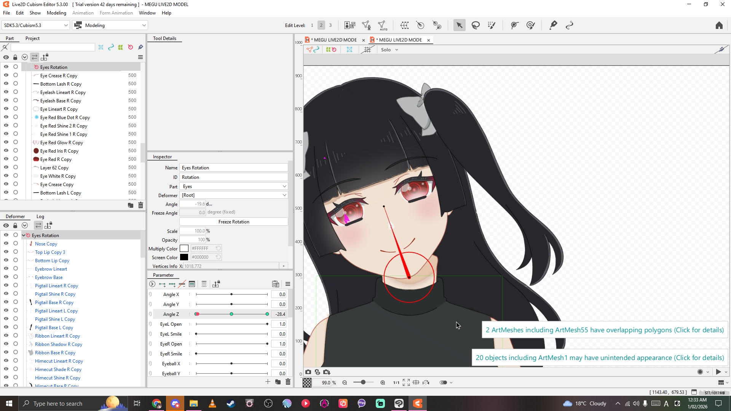Open the SDK5.3/Cubism5.3 version dropdown

(35, 25)
